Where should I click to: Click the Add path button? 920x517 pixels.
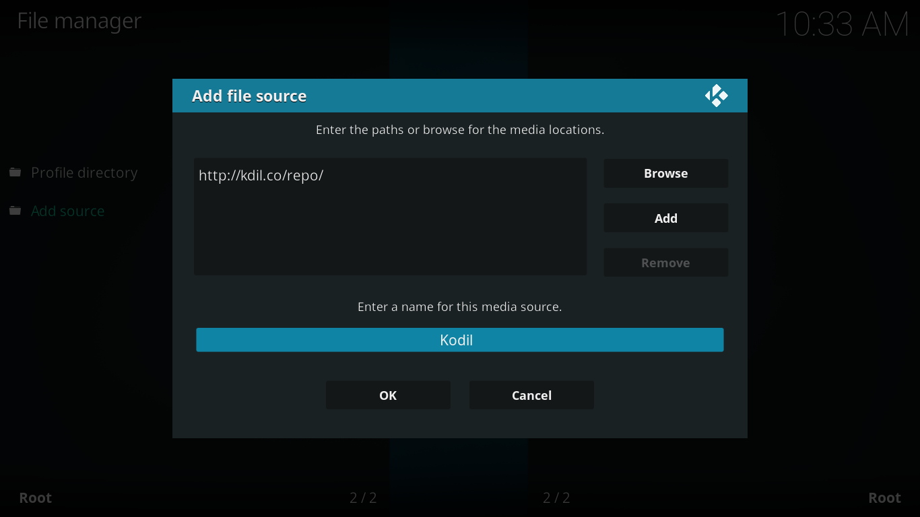point(665,218)
